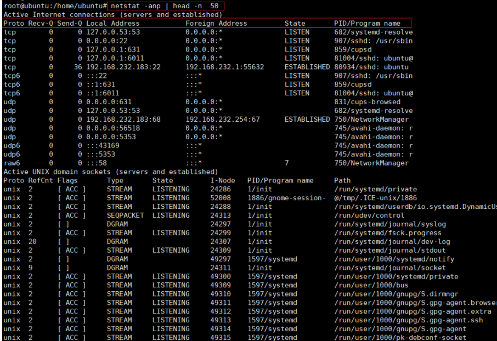Click the 'I-Node' column header

(x=223, y=180)
